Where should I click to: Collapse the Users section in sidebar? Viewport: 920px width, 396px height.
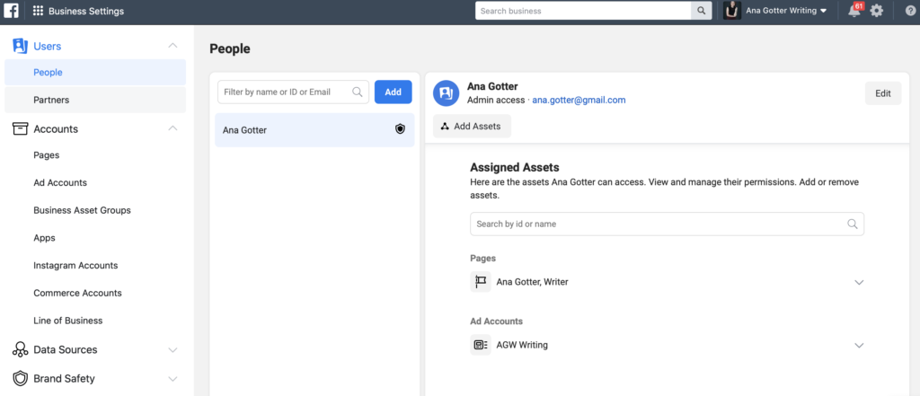tap(172, 46)
